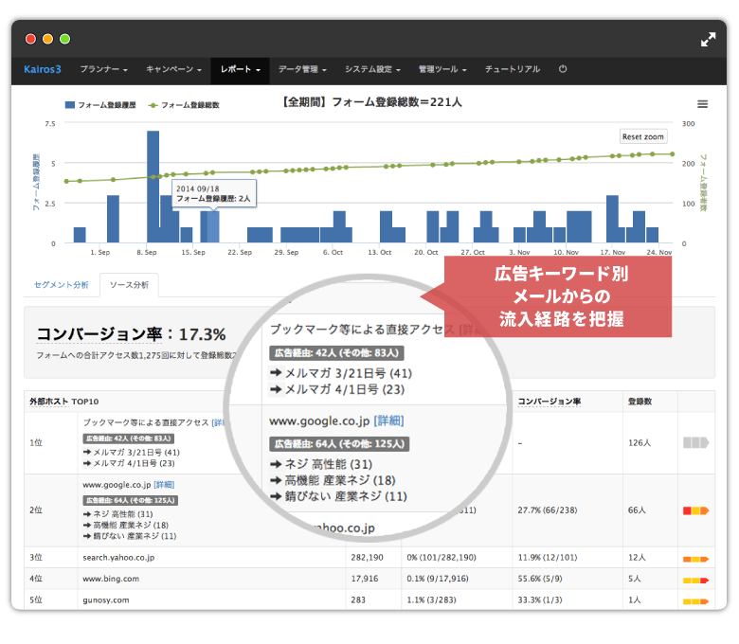This screenshot has height=644, width=739.
Task: Open the chart hamburger export menu
Action: coord(702,104)
